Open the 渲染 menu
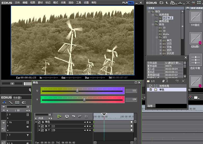This screenshot has height=144, width=203. coord(71,3)
